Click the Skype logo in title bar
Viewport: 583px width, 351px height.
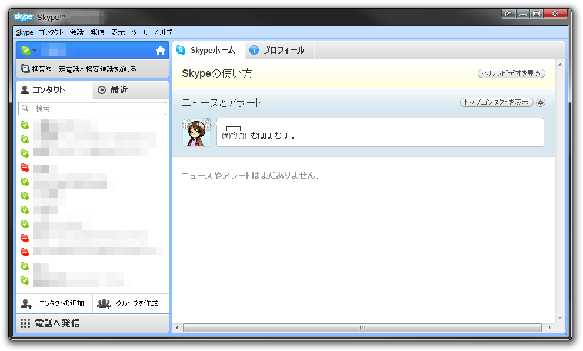pyautogui.click(x=23, y=17)
